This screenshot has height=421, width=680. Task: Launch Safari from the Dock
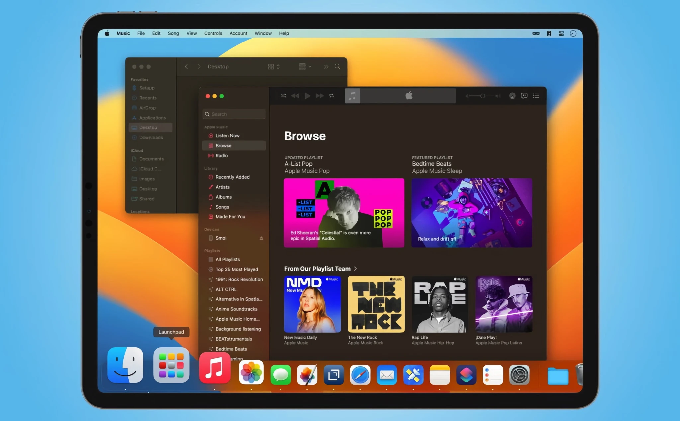[x=360, y=375]
